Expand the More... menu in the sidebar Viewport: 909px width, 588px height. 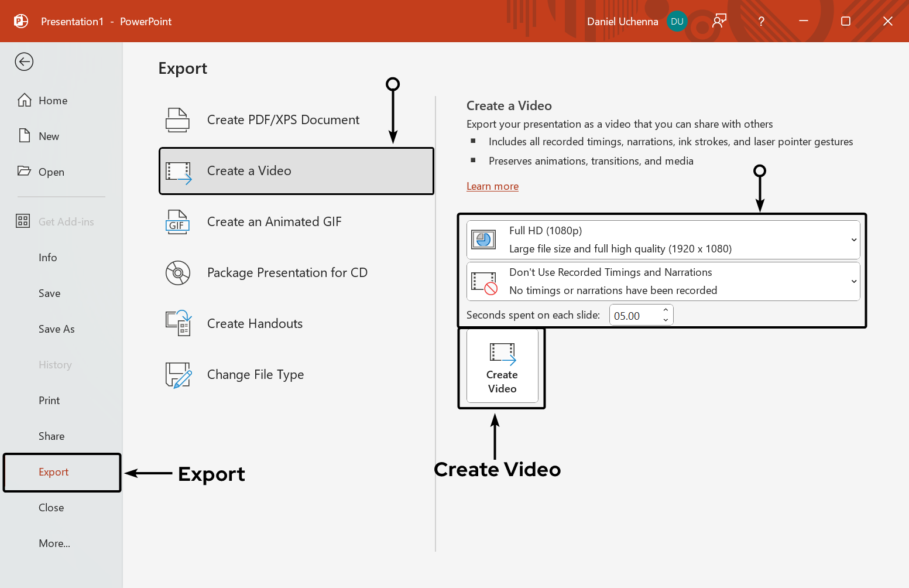pos(54,543)
